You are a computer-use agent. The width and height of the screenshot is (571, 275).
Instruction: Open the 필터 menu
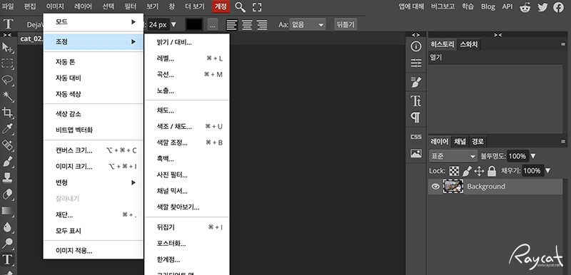click(x=130, y=6)
